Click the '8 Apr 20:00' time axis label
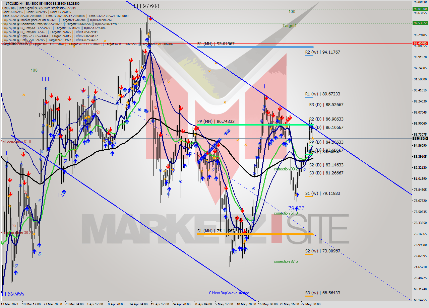429x308 pixels. (116, 304)
